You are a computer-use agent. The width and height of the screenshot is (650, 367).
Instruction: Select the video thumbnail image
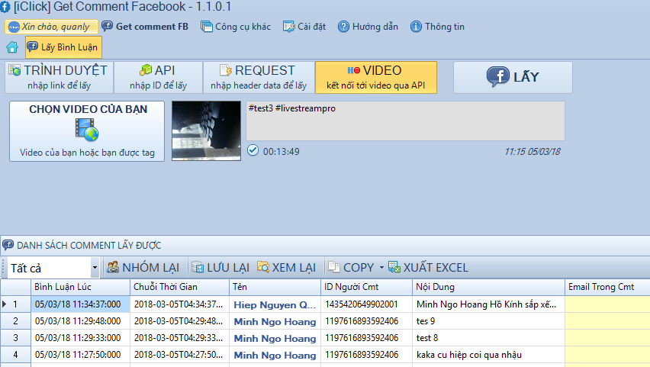pyautogui.click(x=207, y=130)
